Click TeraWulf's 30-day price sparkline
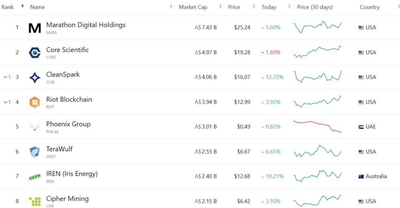This screenshot has height=208, width=400. pyautogui.click(x=317, y=151)
